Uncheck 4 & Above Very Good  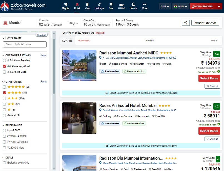point(4,66)
